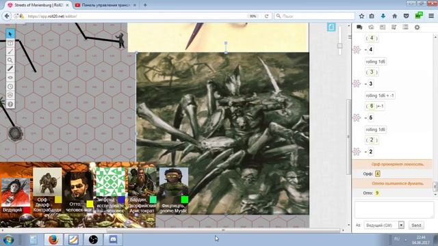The height and width of the screenshot is (246, 438).
Task: Switch to YouTube Панель управления tab
Action: pyautogui.click(x=105, y=5)
